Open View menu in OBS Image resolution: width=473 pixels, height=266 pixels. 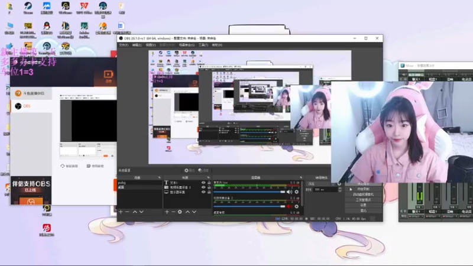pyautogui.click(x=151, y=45)
